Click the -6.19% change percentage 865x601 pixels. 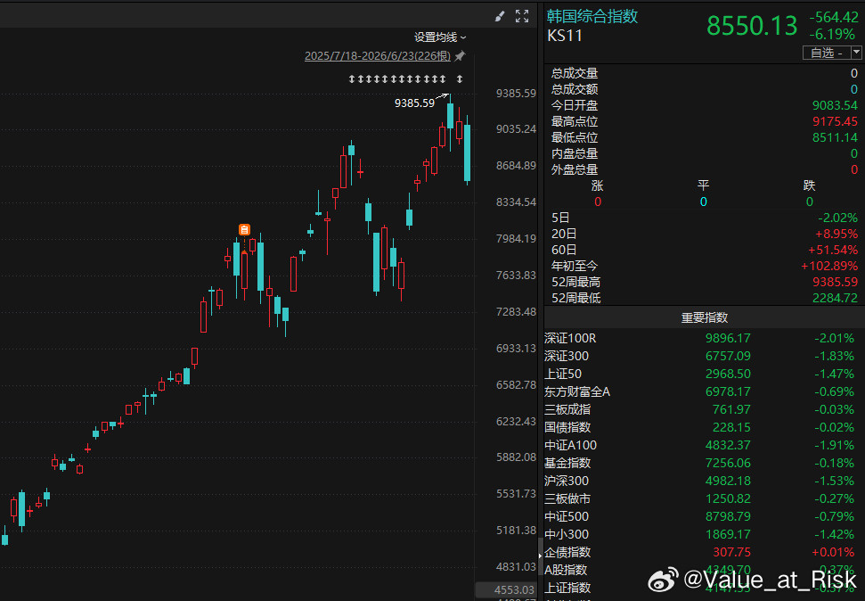832,34
